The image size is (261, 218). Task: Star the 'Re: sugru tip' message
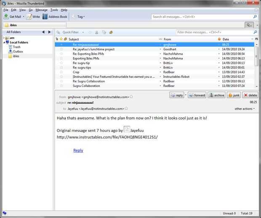pos(61,63)
